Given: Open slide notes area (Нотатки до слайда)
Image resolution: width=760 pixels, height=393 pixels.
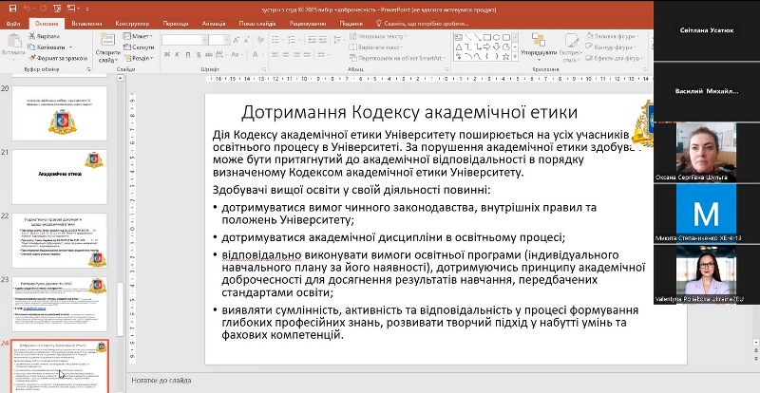Looking at the screenshot, I should click(159, 382).
